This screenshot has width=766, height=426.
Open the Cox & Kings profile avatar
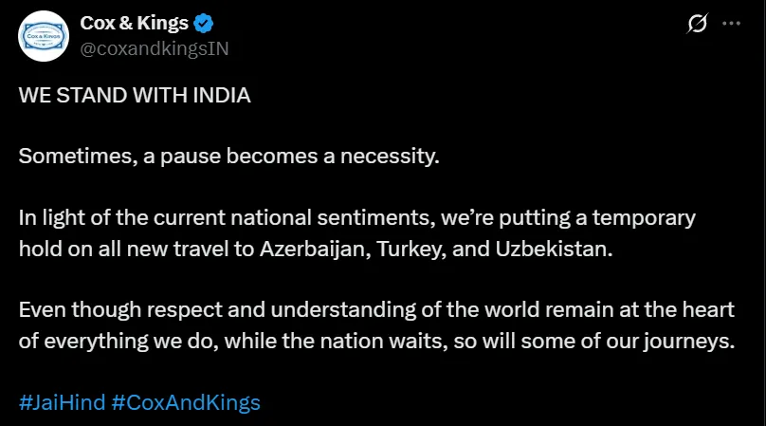[44, 36]
